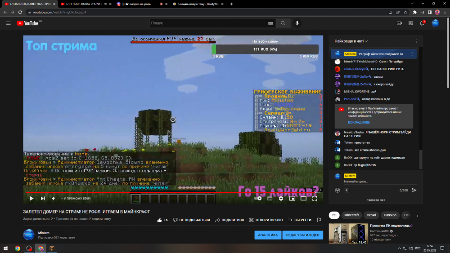Mute the player volume icon
Image resolution: width=450 pixels, height=253 pixels.
pyautogui.click(x=54, y=198)
